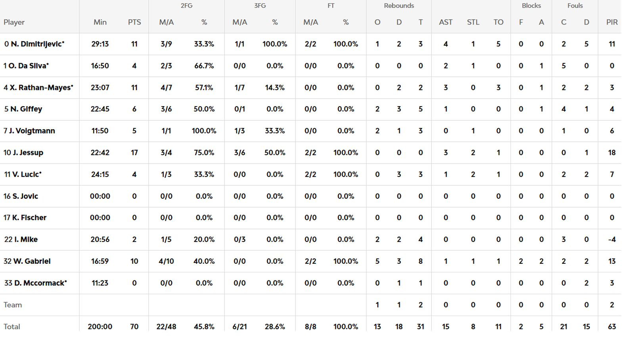Select player X. Rathan-Mayes

[x=41, y=88]
